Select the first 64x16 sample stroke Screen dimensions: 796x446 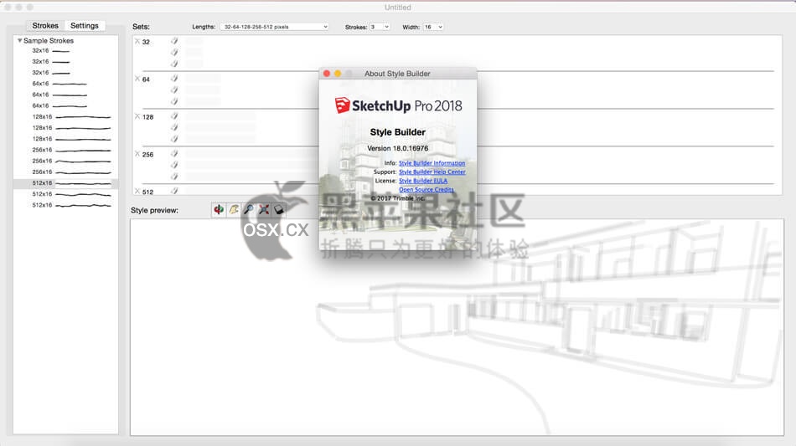point(65,84)
